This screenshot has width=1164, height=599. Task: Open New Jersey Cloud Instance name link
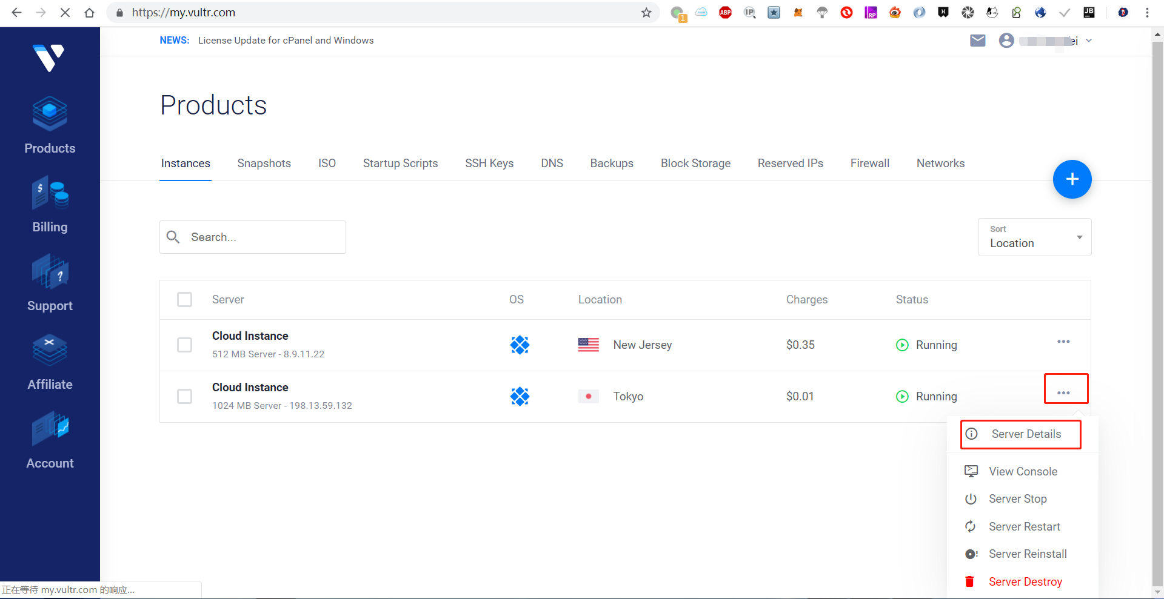[x=250, y=336]
